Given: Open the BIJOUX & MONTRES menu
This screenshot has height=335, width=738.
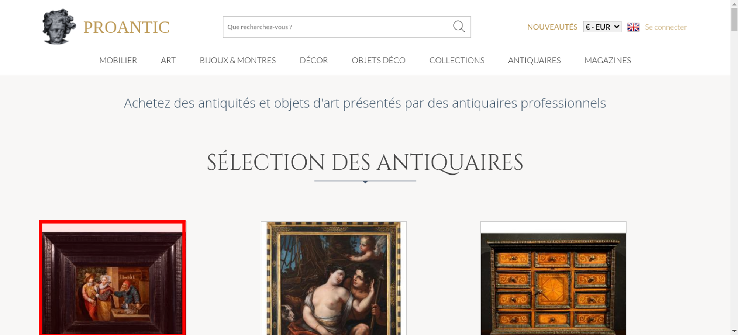Looking at the screenshot, I should (238, 60).
